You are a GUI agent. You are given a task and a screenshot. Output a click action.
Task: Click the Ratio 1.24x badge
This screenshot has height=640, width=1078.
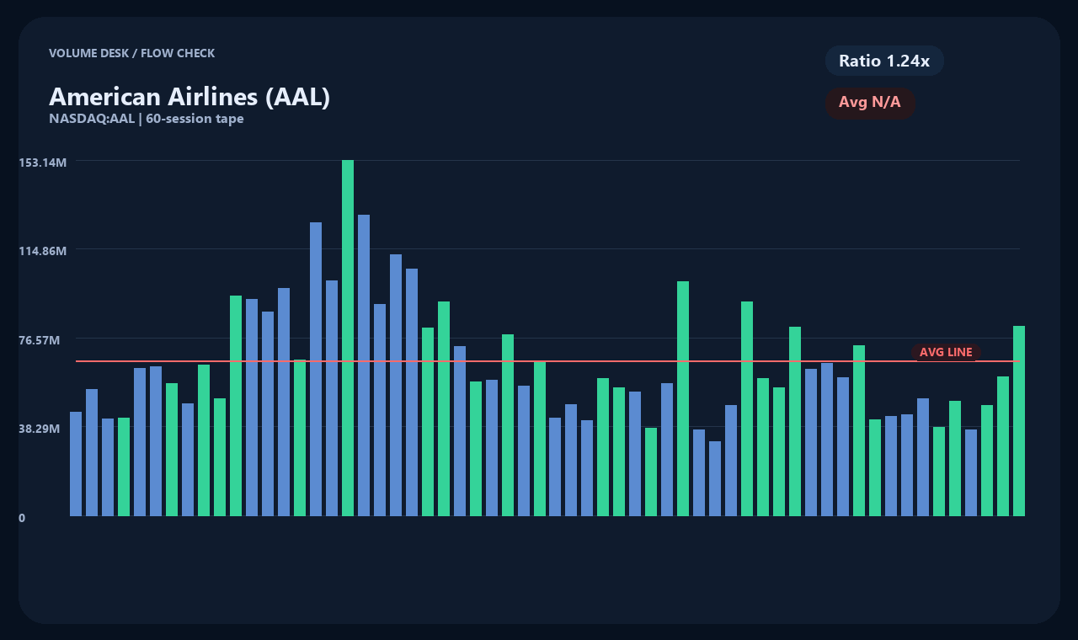pos(884,61)
